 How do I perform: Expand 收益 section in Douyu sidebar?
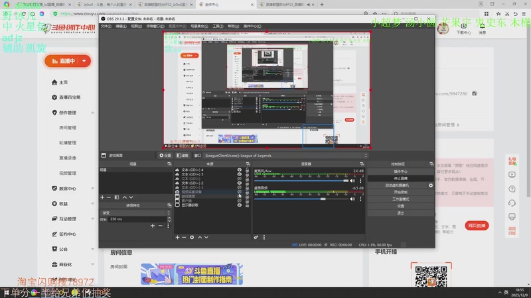(92, 204)
